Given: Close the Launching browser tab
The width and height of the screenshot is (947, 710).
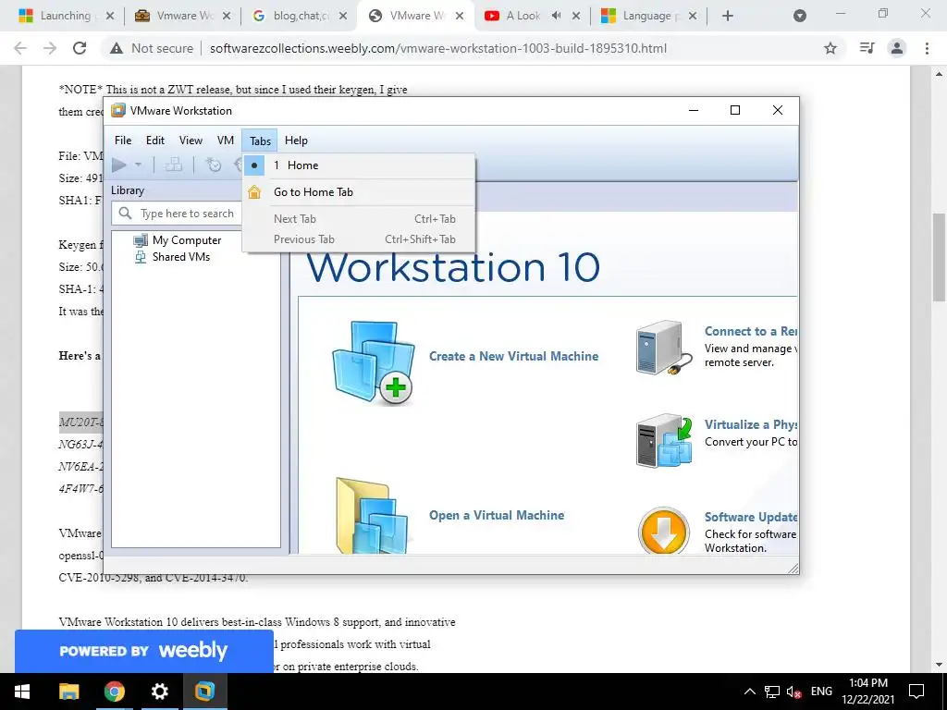Looking at the screenshot, I should pyautogui.click(x=110, y=16).
